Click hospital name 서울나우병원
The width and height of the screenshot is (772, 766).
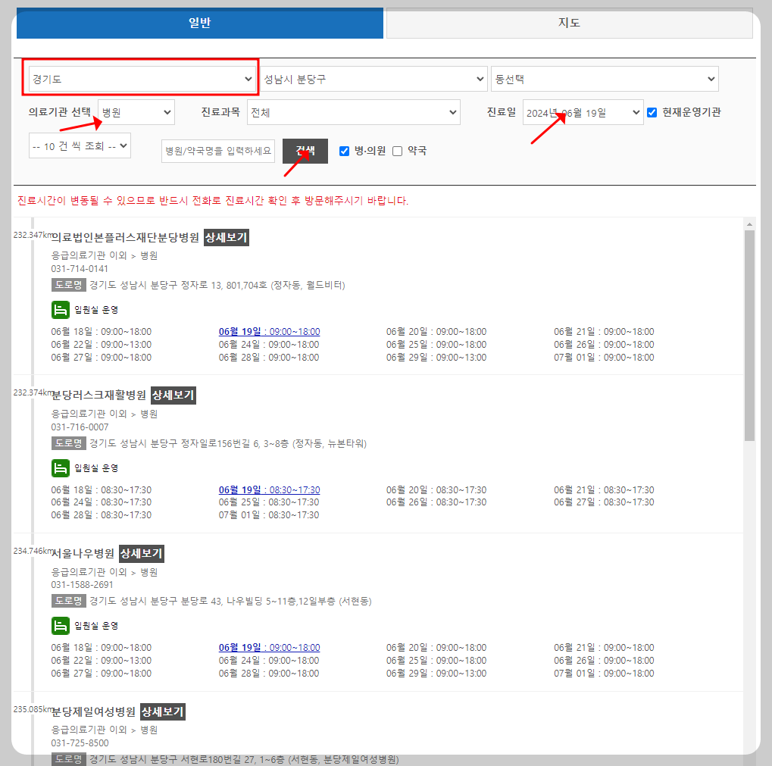[83, 553]
